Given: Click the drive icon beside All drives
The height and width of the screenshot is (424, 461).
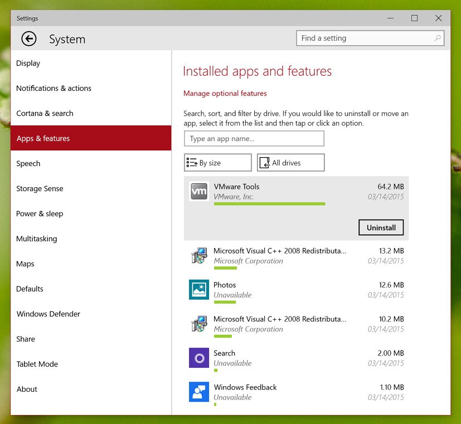Looking at the screenshot, I should [265, 163].
